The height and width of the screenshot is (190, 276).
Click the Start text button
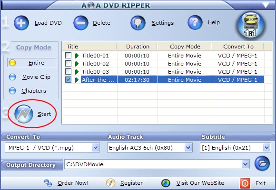[x=44, y=114]
